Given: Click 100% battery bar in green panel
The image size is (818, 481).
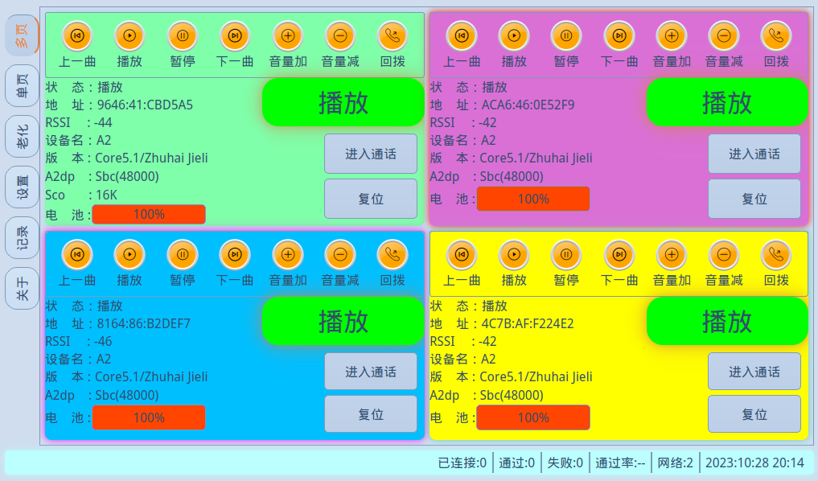Looking at the screenshot, I should [149, 215].
